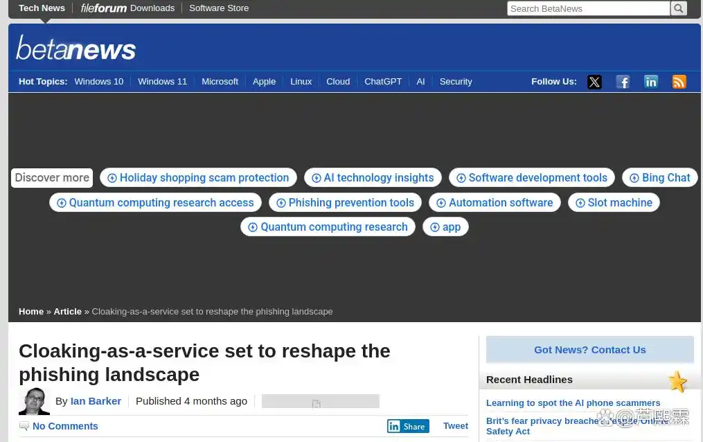Click the Recent Headlines star icon

677,382
